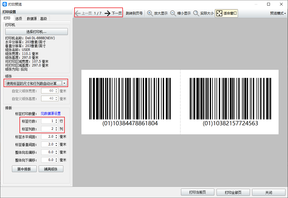
Task: Click the 缩小显示 toolbar label
Action: click(x=184, y=13)
